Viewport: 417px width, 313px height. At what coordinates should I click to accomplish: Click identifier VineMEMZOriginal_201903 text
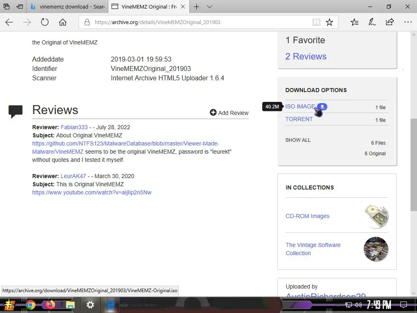coord(151,68)
